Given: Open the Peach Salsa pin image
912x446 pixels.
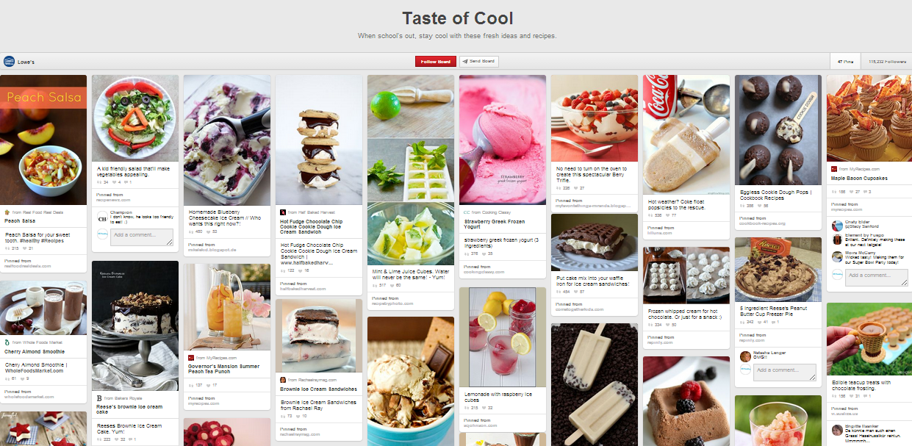Looking at the screenshot, I should pyautogui.click(x=43, y=140).
